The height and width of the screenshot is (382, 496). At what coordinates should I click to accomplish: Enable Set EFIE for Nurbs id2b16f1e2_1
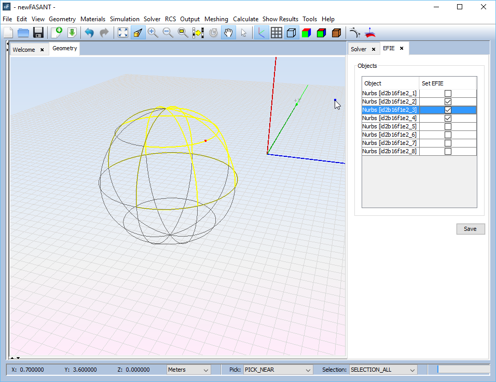click(x=448, y=94)
